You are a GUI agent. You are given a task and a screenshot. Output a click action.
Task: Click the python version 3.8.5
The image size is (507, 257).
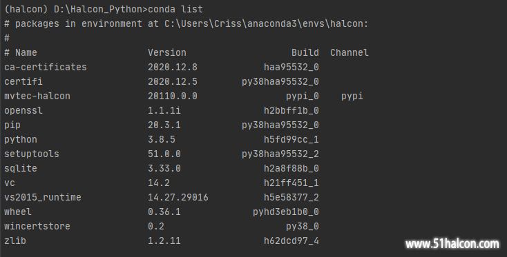click(162, 139)
